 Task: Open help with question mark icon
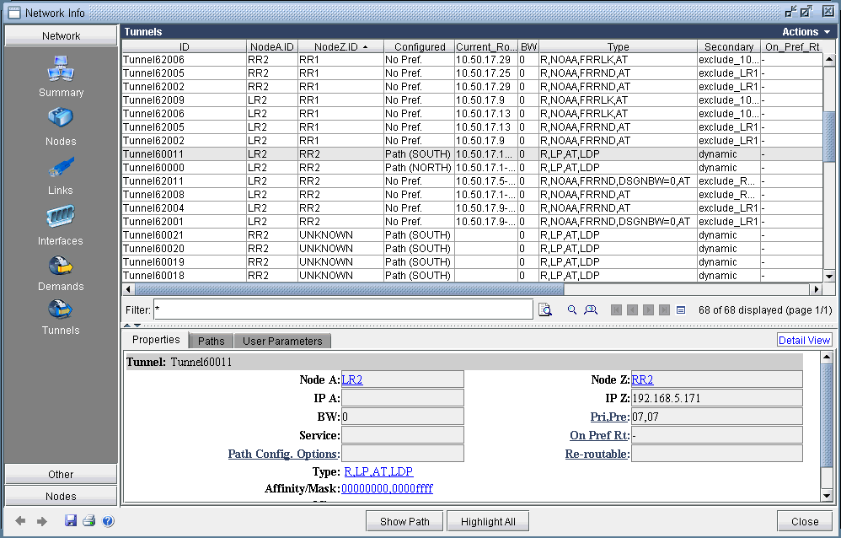tap(108, 521)
